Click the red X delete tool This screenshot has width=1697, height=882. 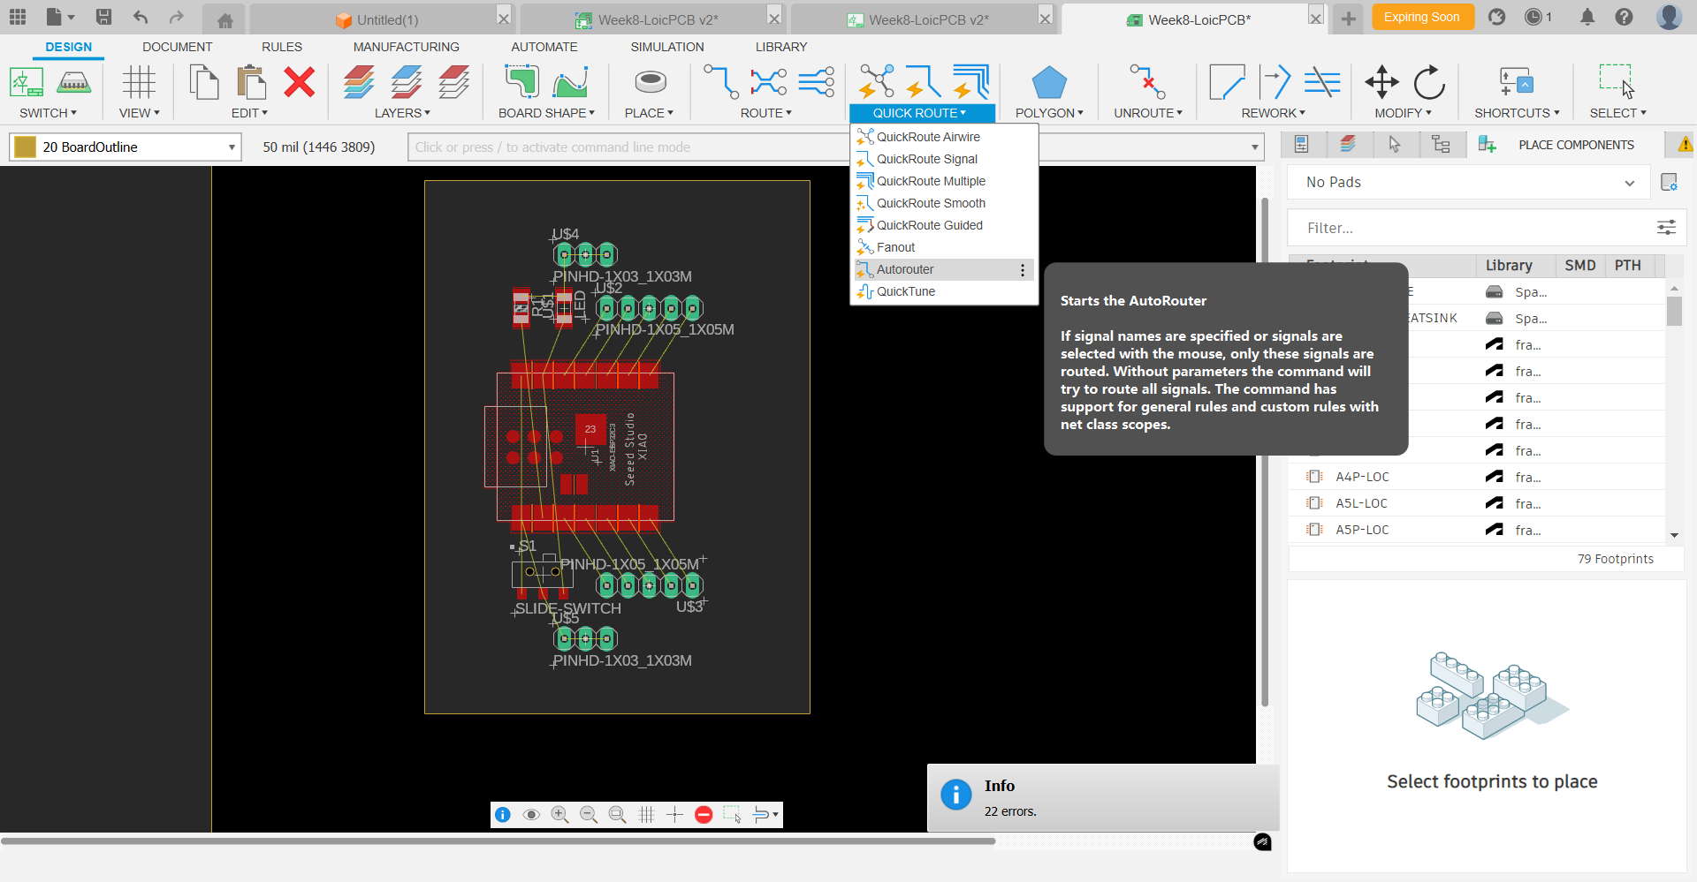point(299,83)
